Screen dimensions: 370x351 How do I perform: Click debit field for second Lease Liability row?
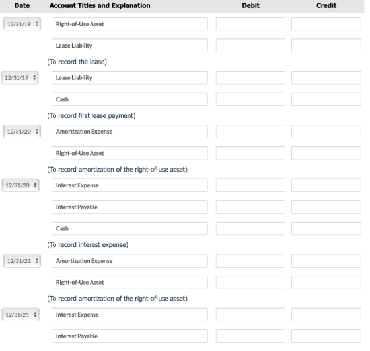click(250, 78)
